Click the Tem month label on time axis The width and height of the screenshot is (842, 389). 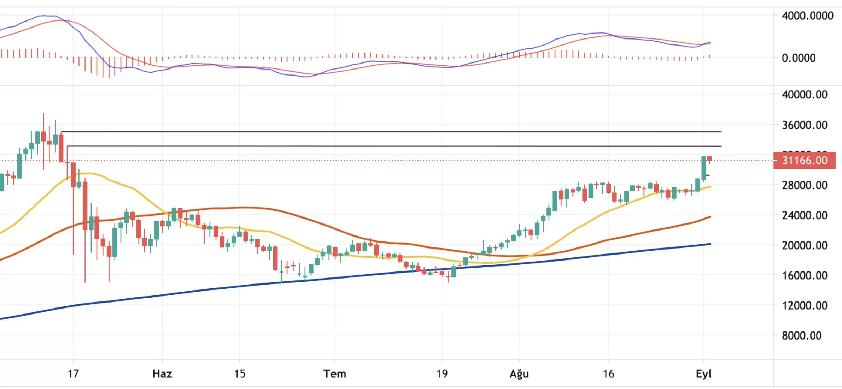(335, 373)
